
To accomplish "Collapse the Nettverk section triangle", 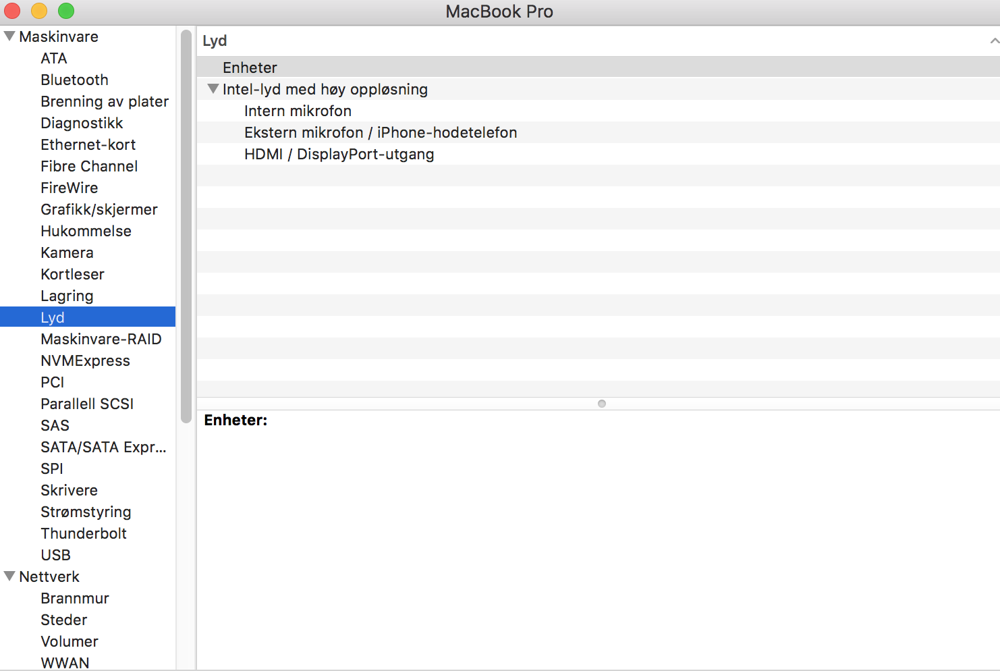I will coord(9,576).
